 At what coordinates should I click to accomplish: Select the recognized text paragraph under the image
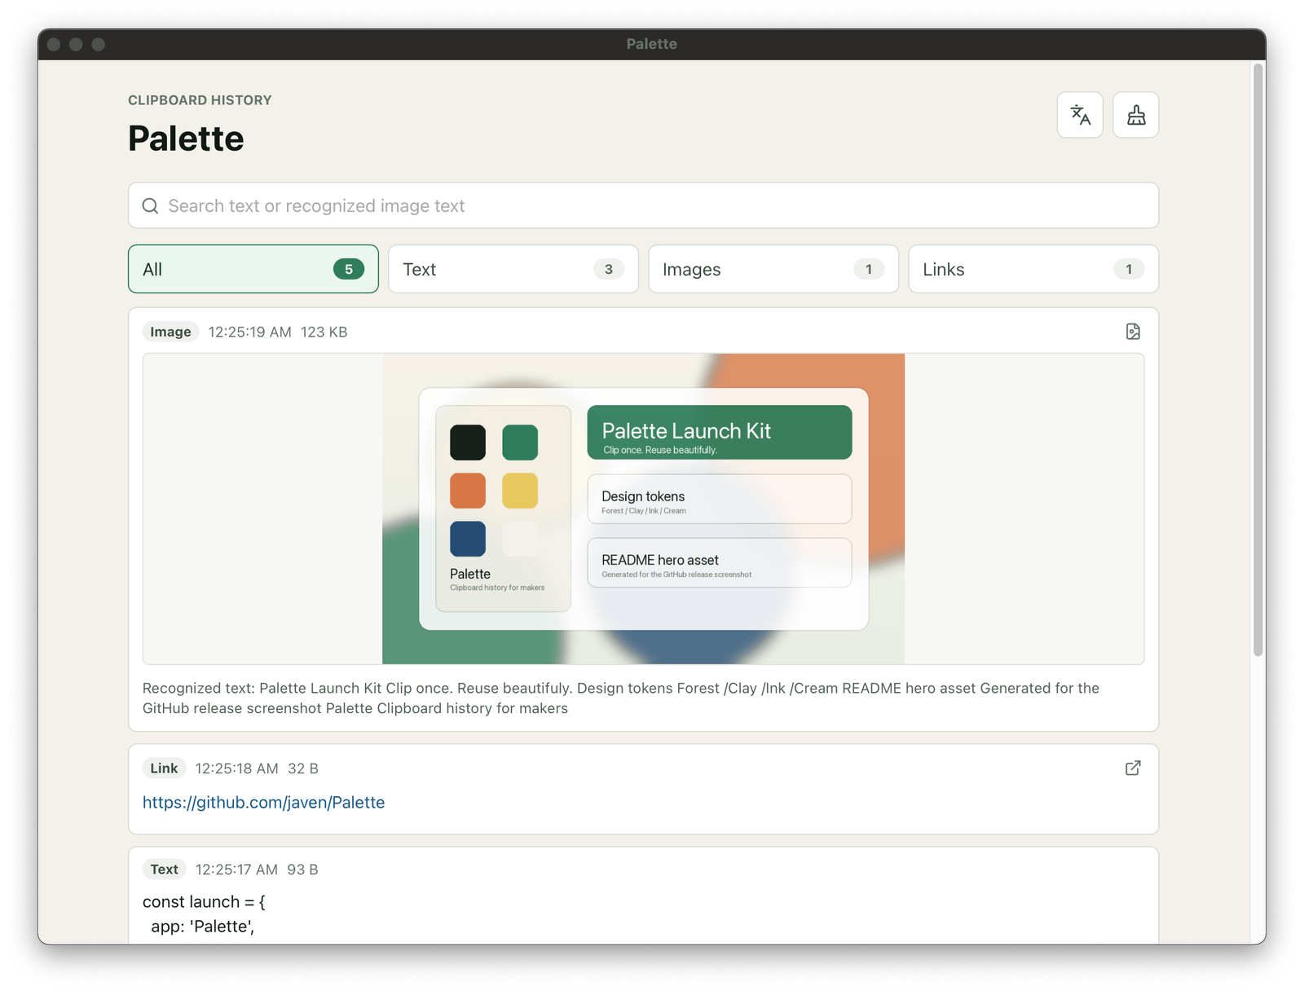(x=621, y=698)
